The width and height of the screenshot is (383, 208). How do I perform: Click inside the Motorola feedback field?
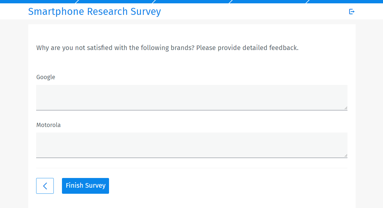tap(192, 145)
